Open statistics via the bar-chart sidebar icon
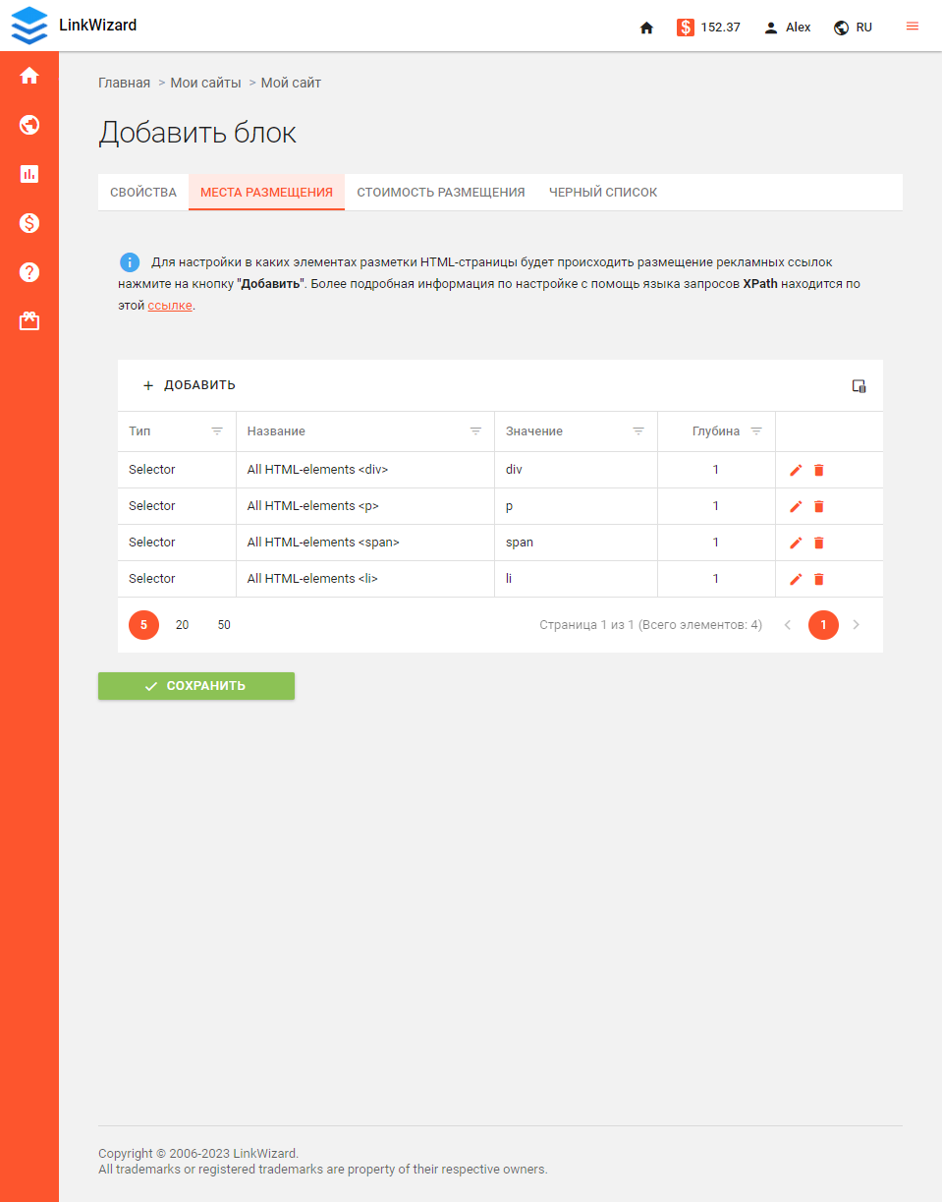Screen dimensions: 942x1202 pyautogui.click(x=28, y=174)
